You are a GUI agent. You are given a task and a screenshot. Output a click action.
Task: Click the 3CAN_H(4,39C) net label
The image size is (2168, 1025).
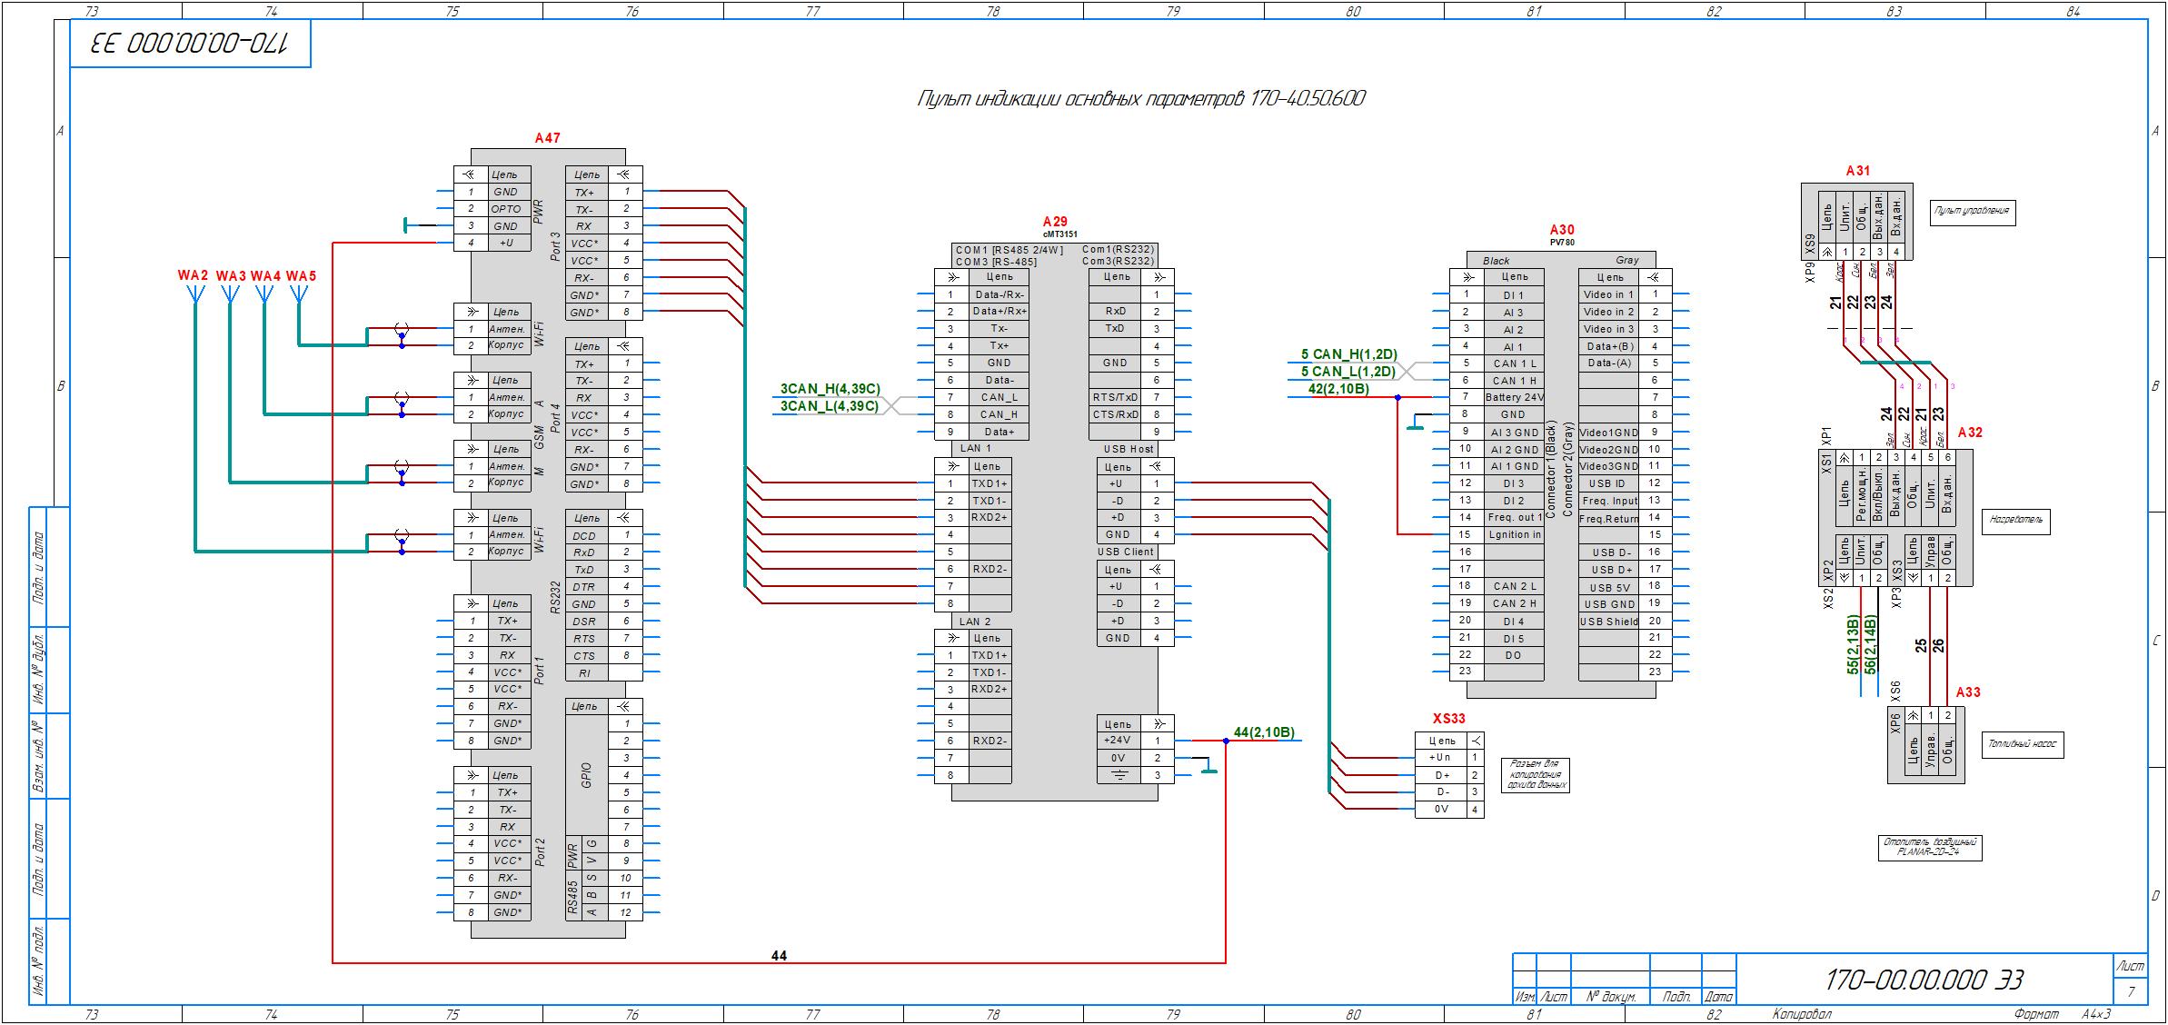[x=830, y=389]
